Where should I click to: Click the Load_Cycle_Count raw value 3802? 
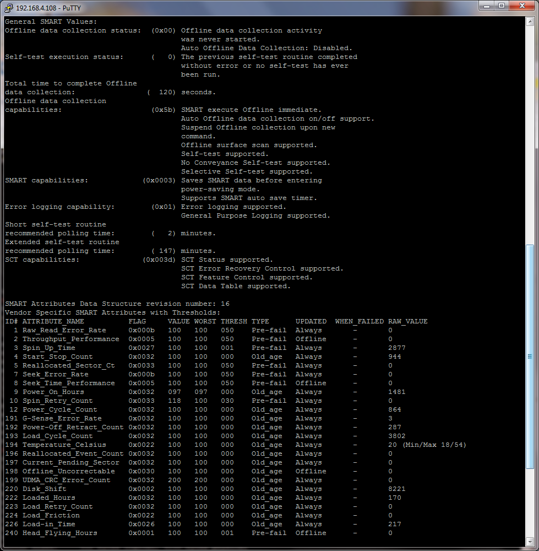[396, 436]
